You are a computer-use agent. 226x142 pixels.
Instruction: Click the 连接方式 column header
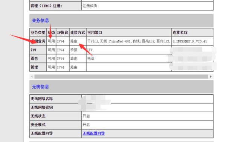click(78, 32)
